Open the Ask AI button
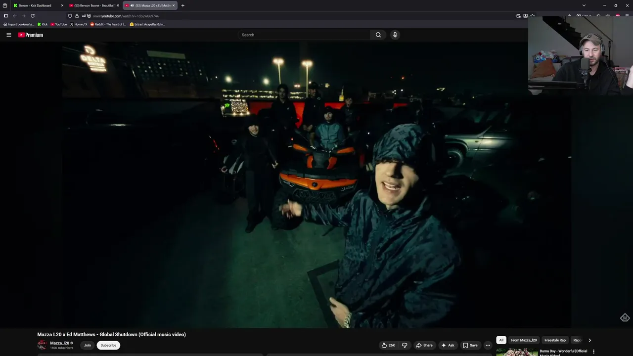This screenshot has width=633, height=356. [x=448, y=345]
